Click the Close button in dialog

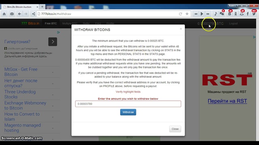pos(175,129)
